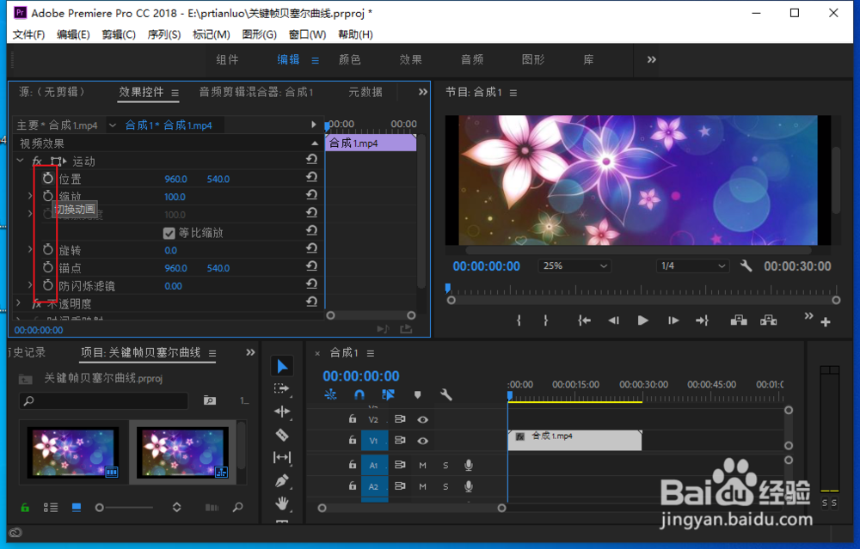Switch to the 颜色 workspace

350,59
